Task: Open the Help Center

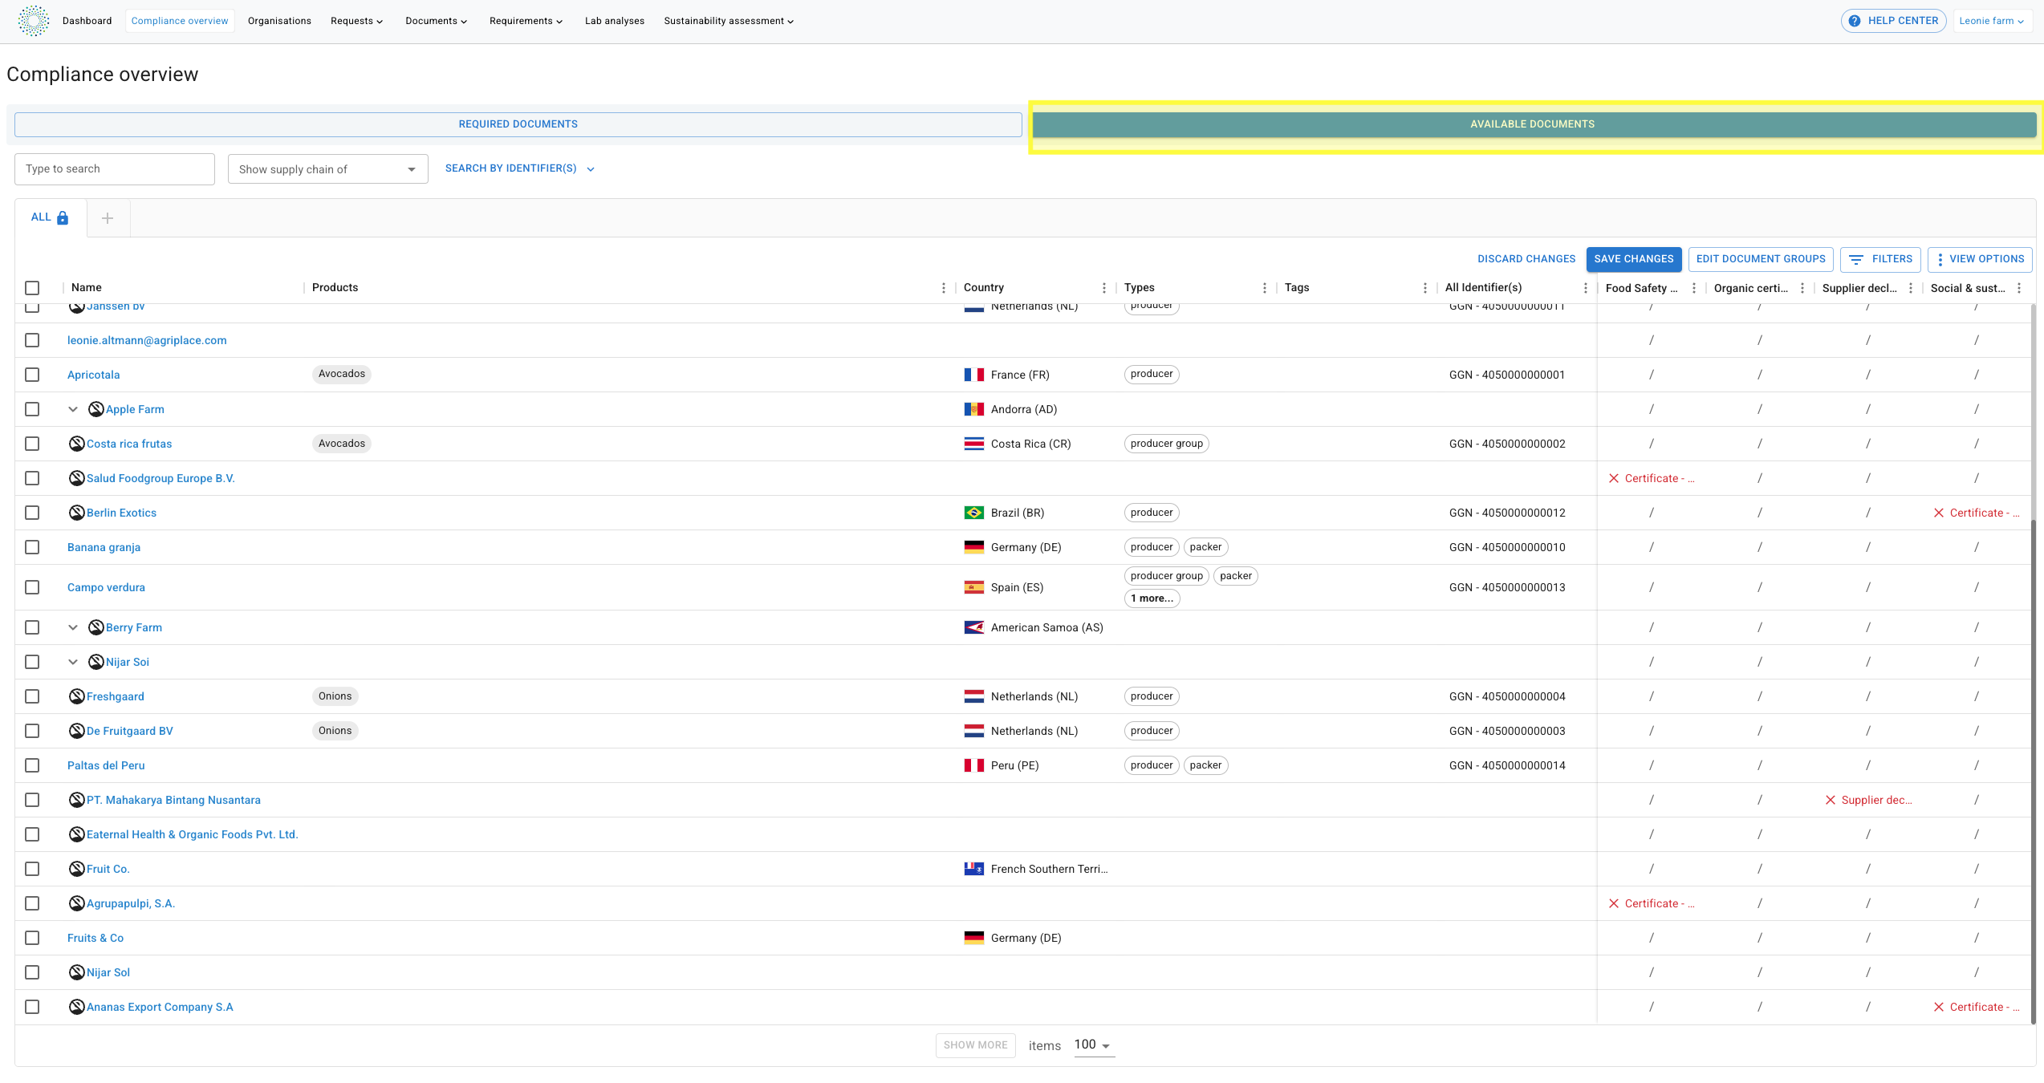Action: pos(1893,21)
